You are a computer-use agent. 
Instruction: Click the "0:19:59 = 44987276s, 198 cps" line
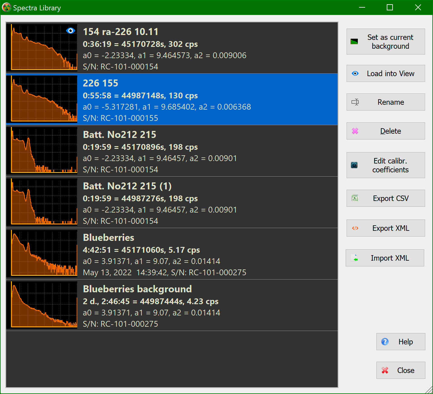click(140, 199)
